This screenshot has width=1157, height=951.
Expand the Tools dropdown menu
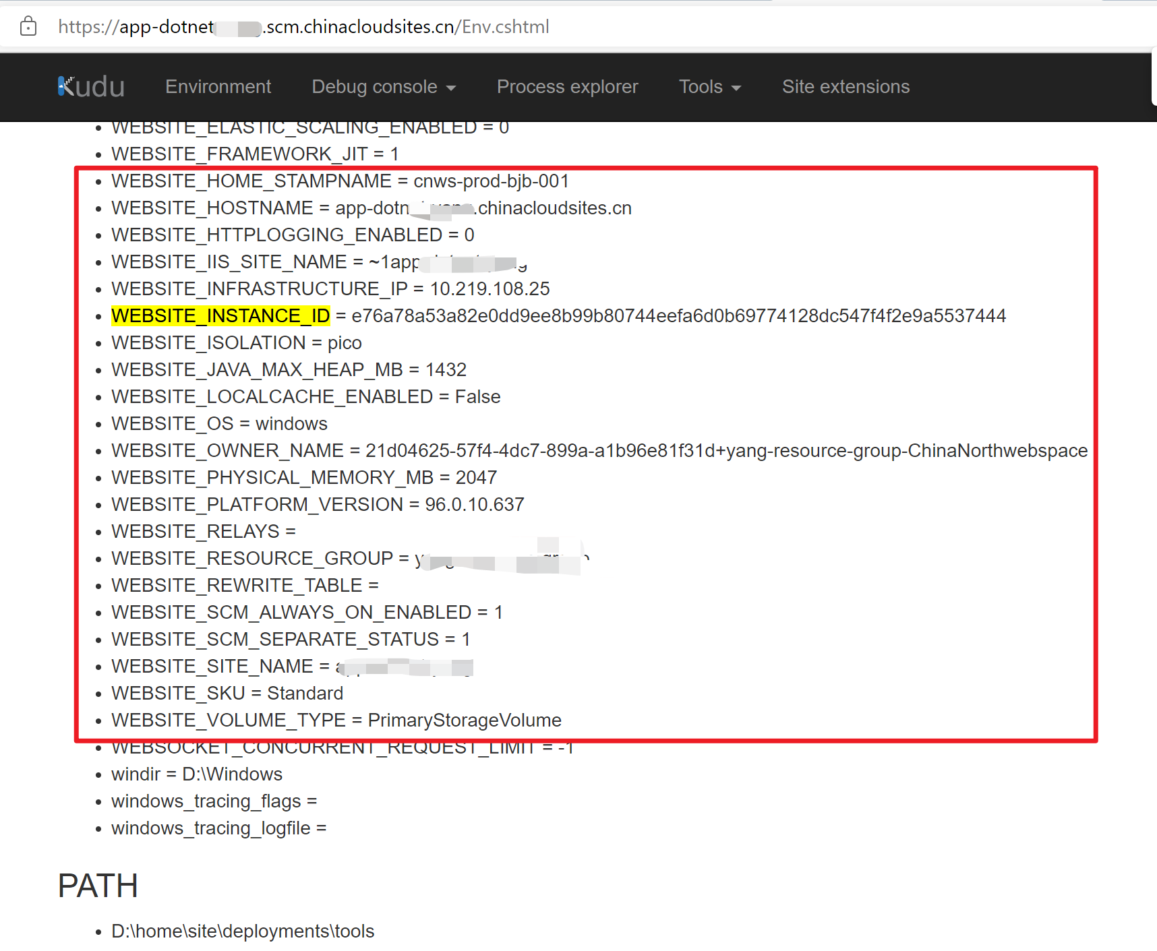[709, 87]
